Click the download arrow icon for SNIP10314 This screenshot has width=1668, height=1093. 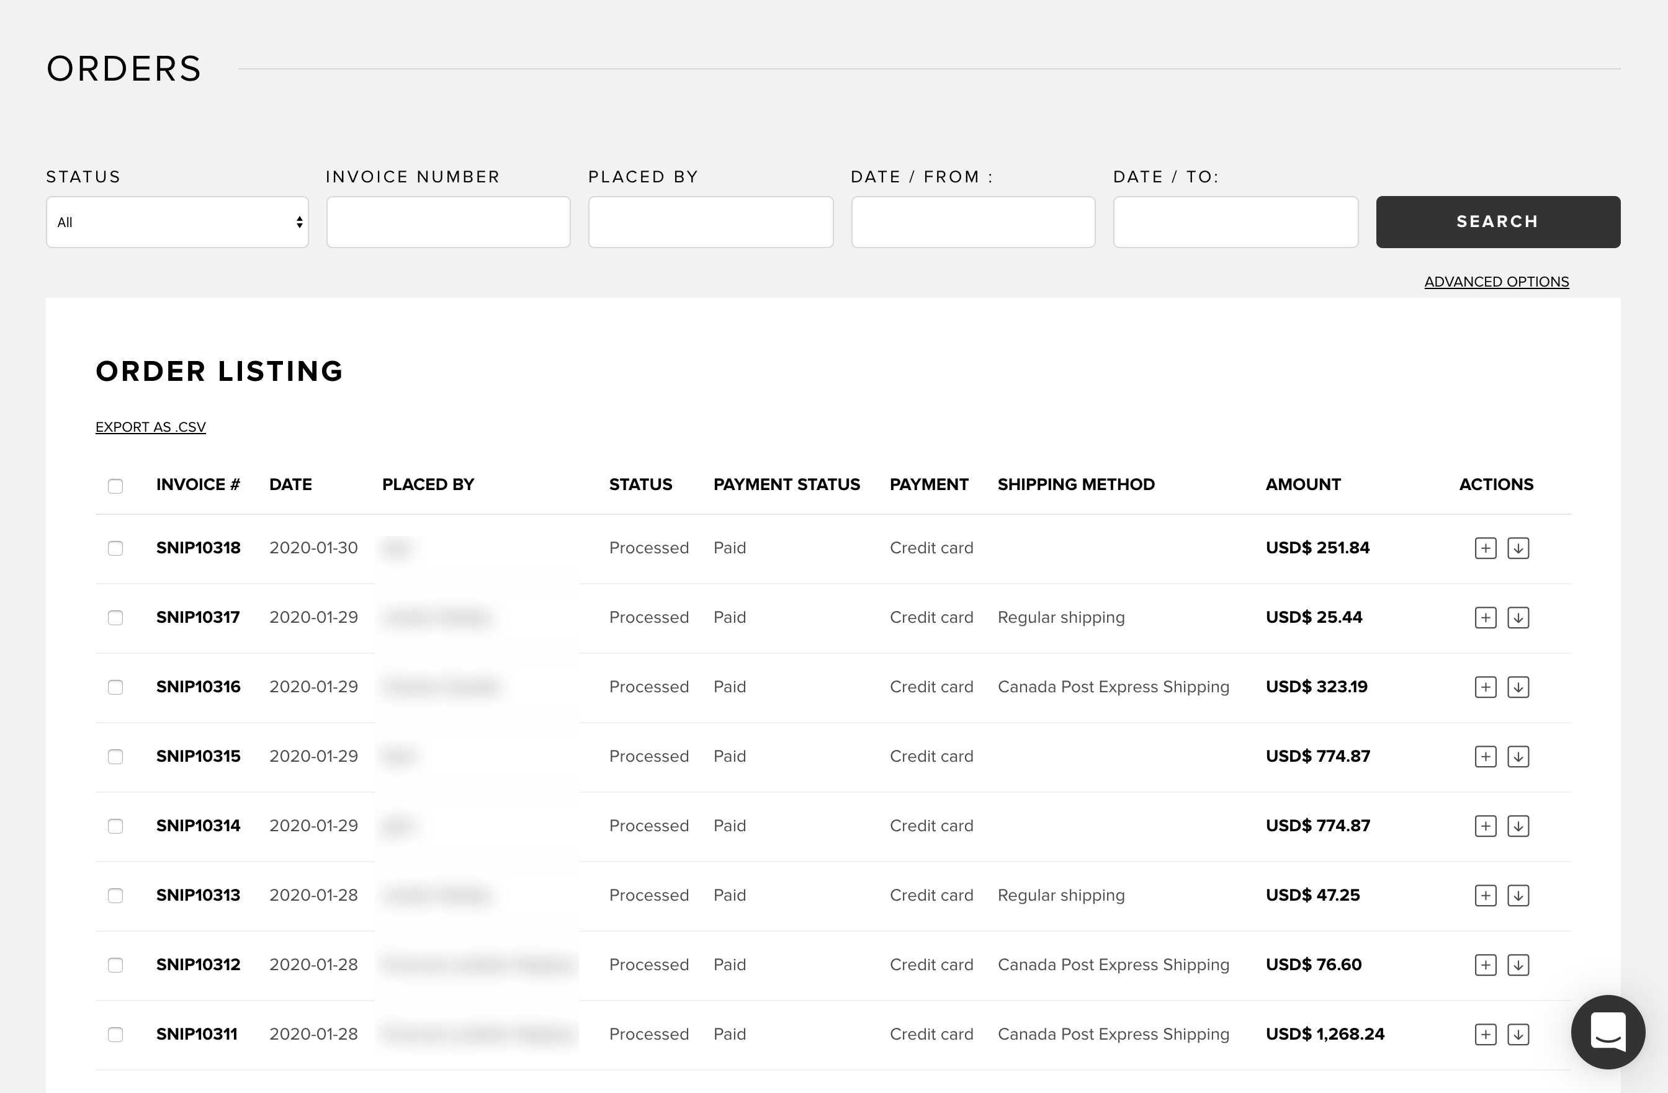pos(1518,826)
